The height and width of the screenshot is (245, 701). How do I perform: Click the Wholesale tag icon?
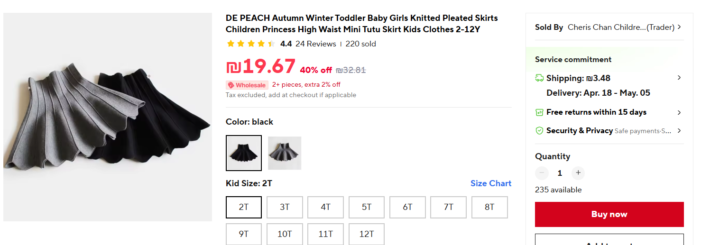231,85
